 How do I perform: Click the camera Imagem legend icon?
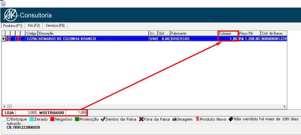tap(175, 119)
